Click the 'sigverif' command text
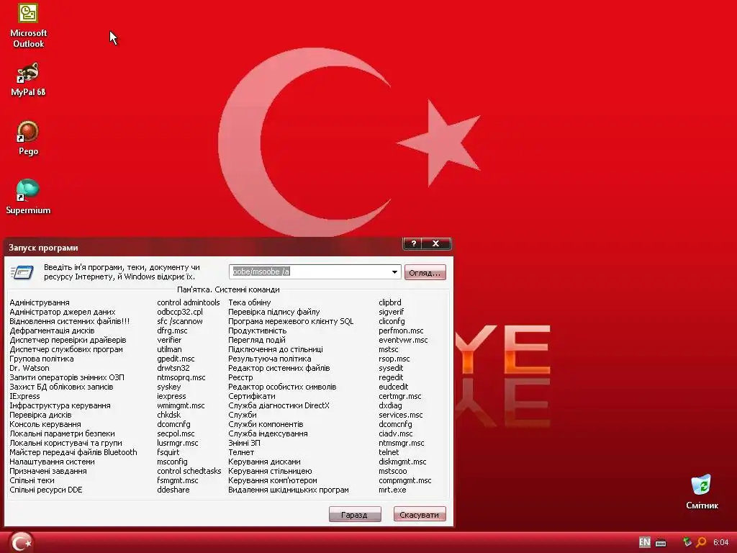The height and width of the screenshot is (553, 737). pyautogui.click(x=392, y=312)
